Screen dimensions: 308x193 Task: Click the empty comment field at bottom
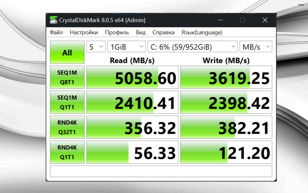pyautogui.click(x=161, y=171)
